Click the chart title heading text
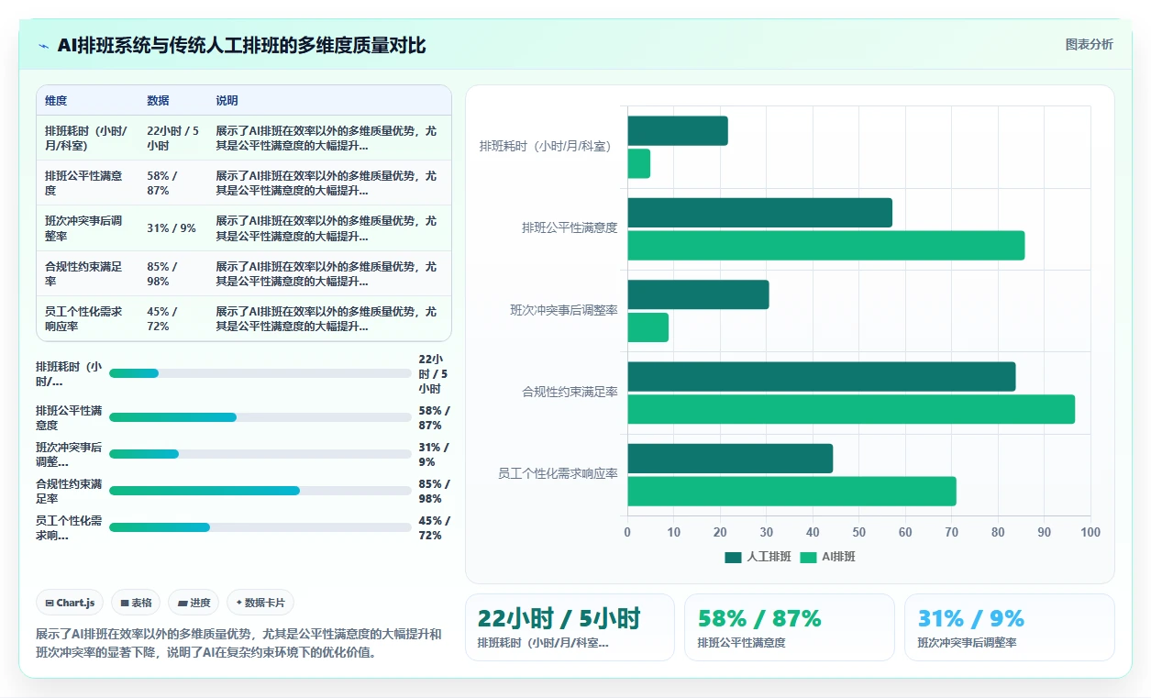Image resolution: width=1151 pixels, height=698 pixels. tap(241, 45)
